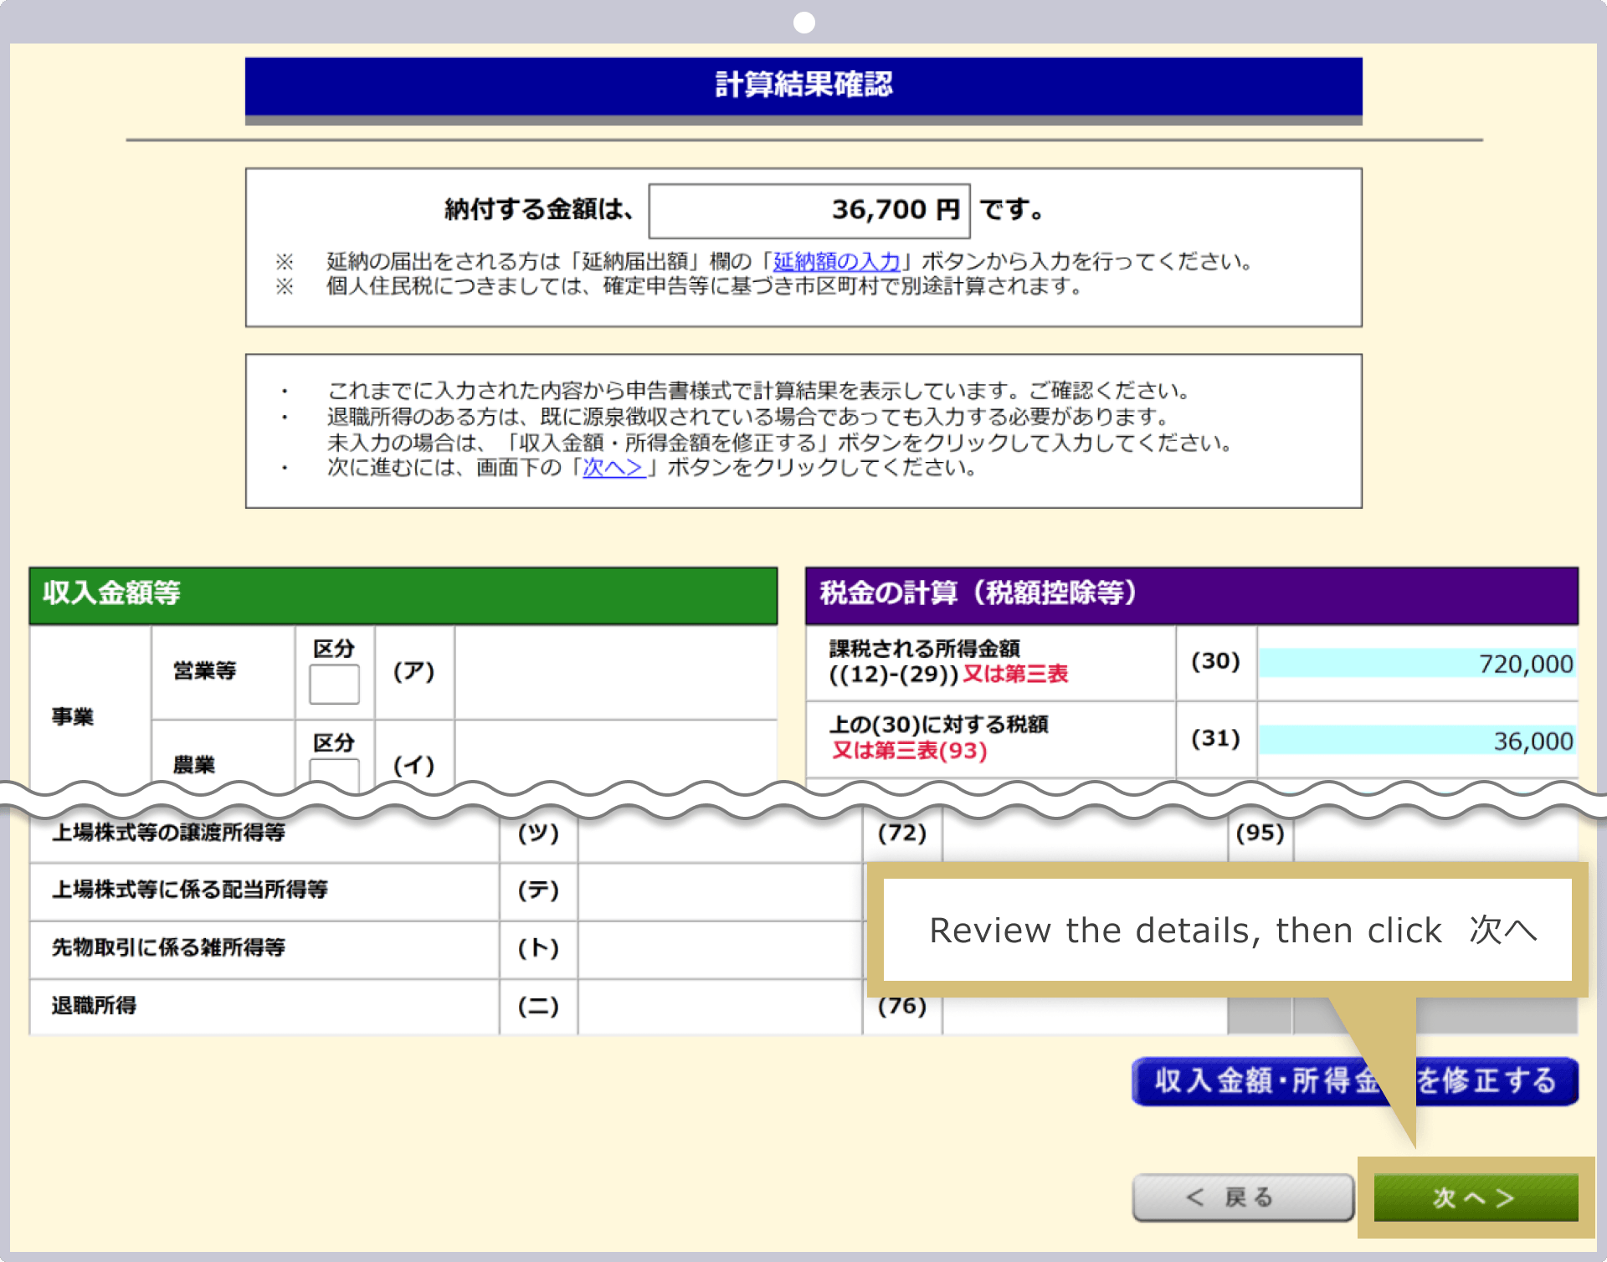
Task: Click the 営業等 (ア) amount cell
Action: pos(615,672)
